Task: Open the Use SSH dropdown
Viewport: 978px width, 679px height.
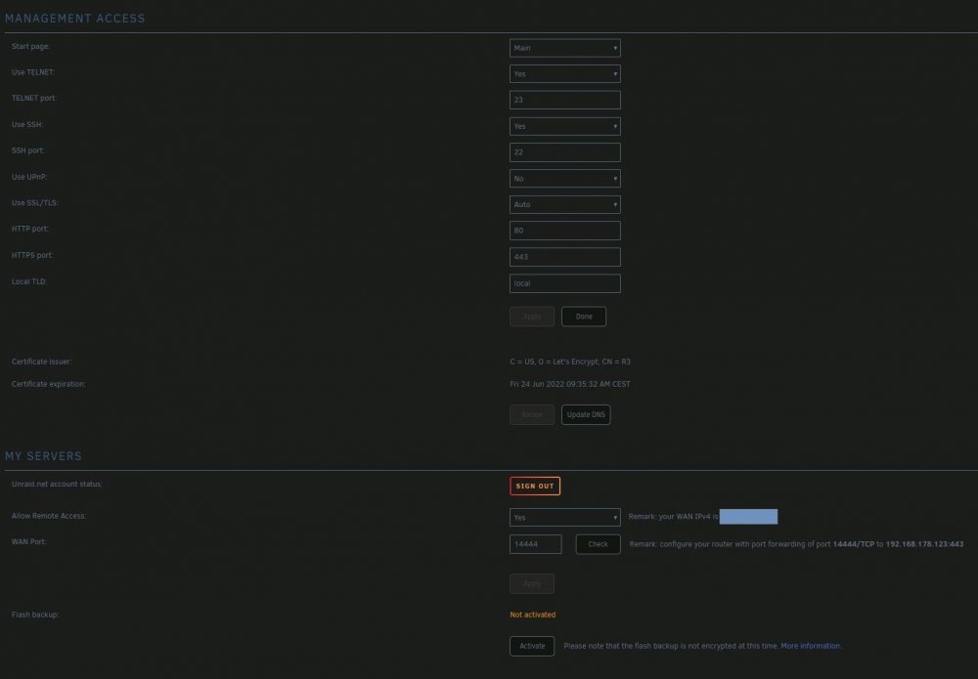Action: tap(565, 126)
